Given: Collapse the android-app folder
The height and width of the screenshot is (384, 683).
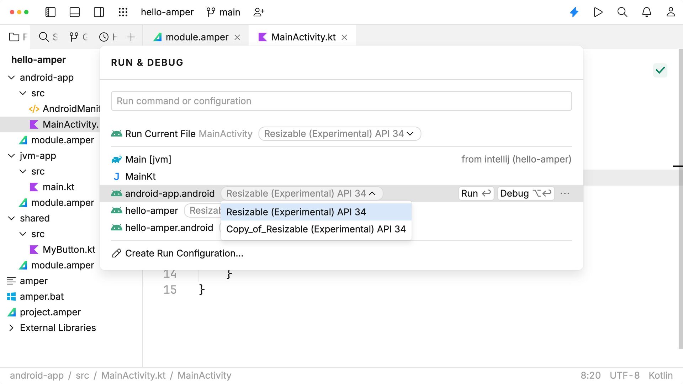Looking at the screenshot, I should (x=11, y=78).
